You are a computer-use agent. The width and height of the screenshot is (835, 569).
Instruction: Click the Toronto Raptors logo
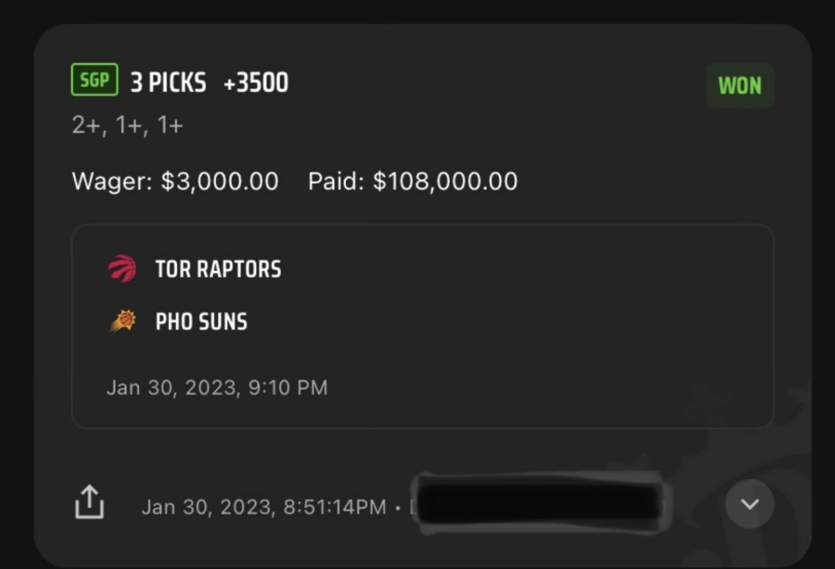click(122, 269)
